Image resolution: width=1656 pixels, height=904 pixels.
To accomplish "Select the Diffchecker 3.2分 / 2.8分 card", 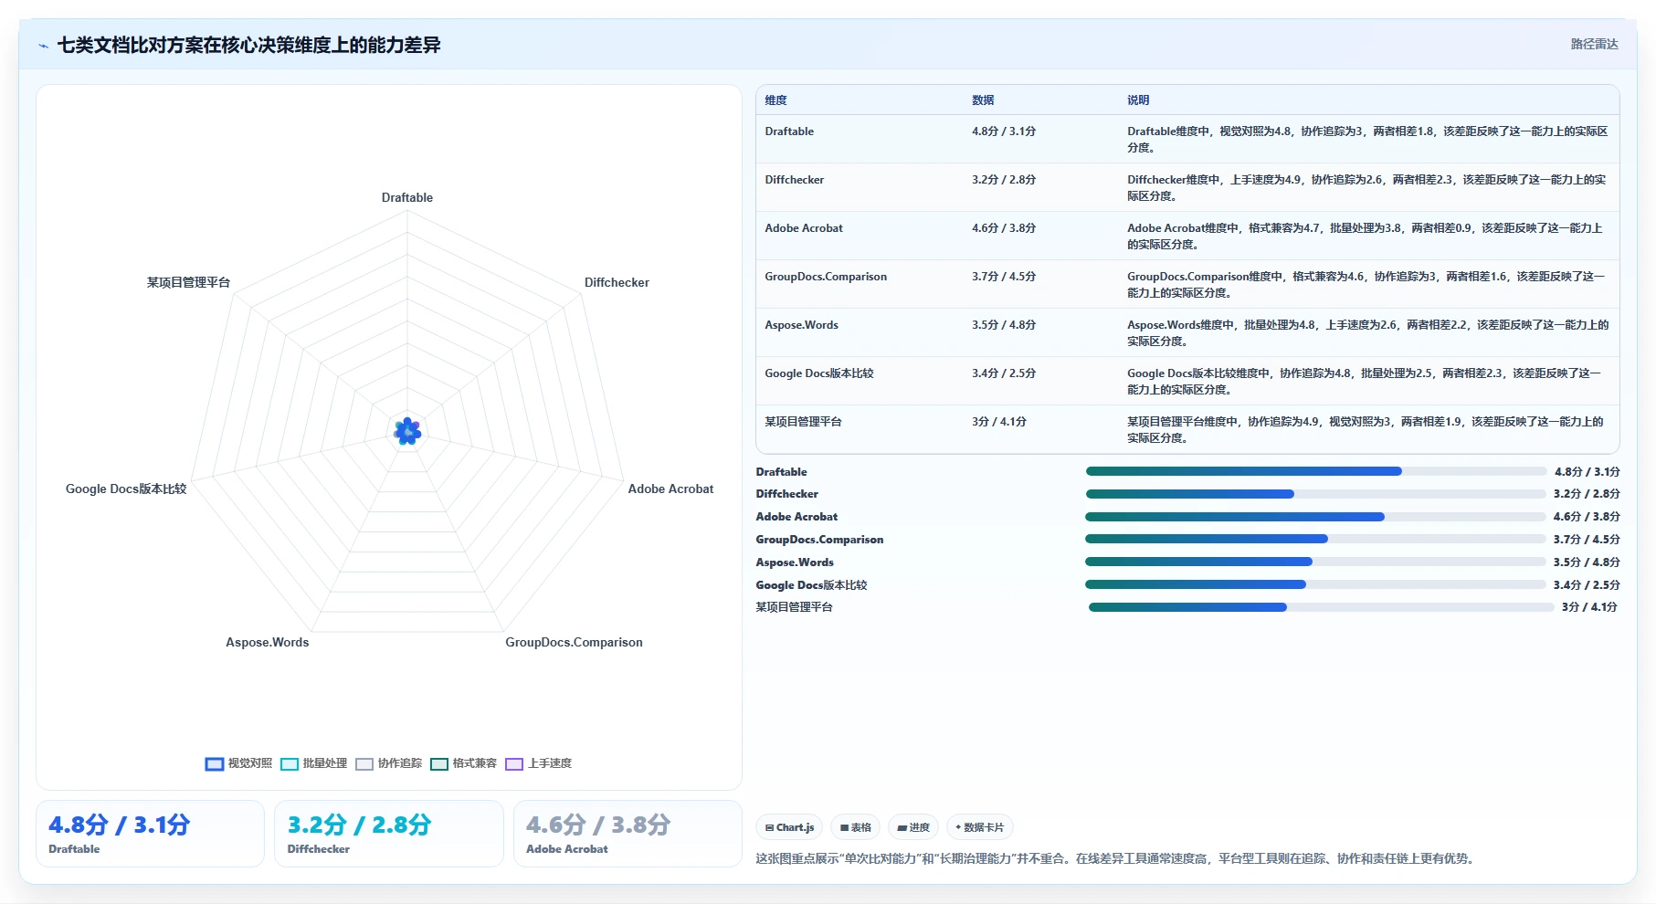I will tap(389, 834).
